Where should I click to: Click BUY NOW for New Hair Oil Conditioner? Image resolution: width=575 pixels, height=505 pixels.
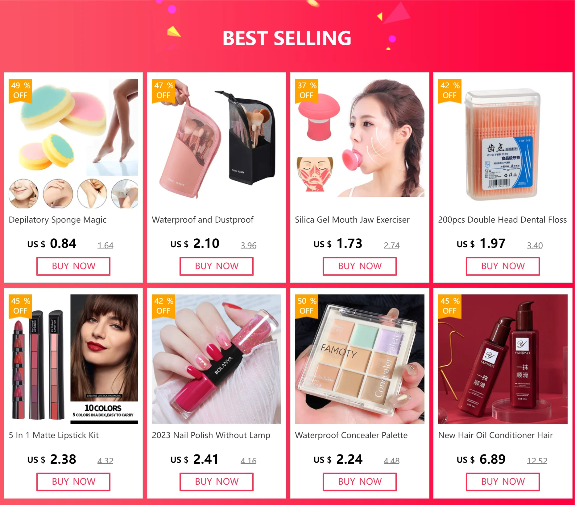[503, 482]
